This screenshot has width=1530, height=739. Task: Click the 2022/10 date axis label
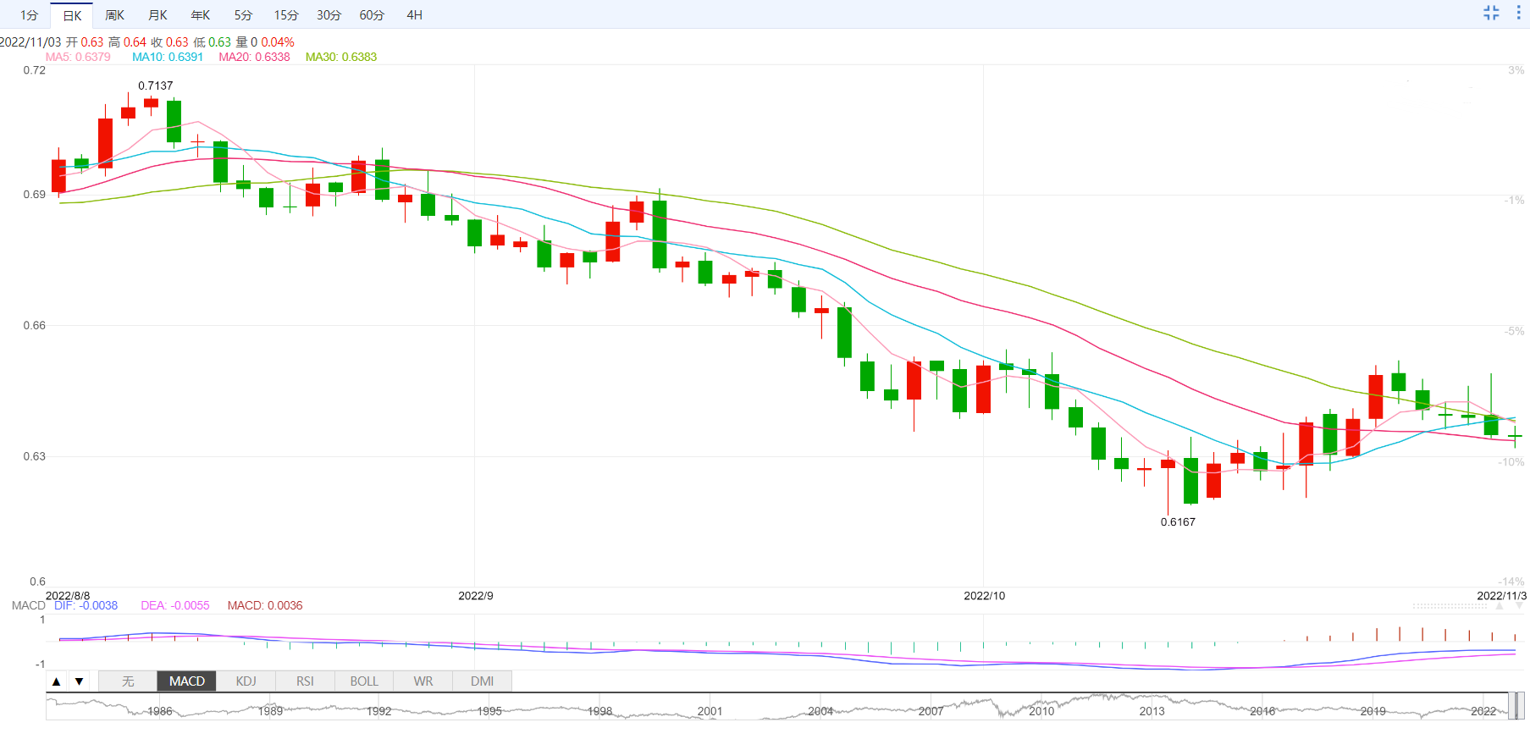(x=985, y=596)
